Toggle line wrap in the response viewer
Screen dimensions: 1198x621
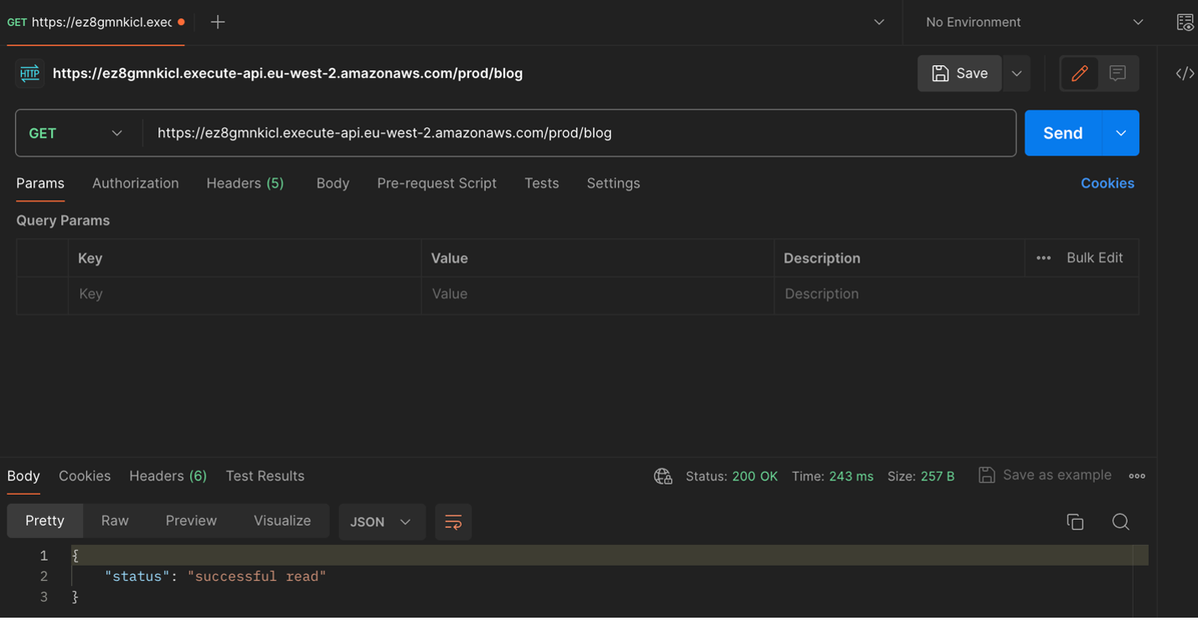point(453,521)
